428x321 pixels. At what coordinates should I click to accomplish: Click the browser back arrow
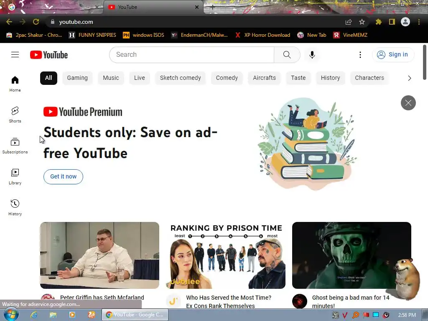coord(9,22)
